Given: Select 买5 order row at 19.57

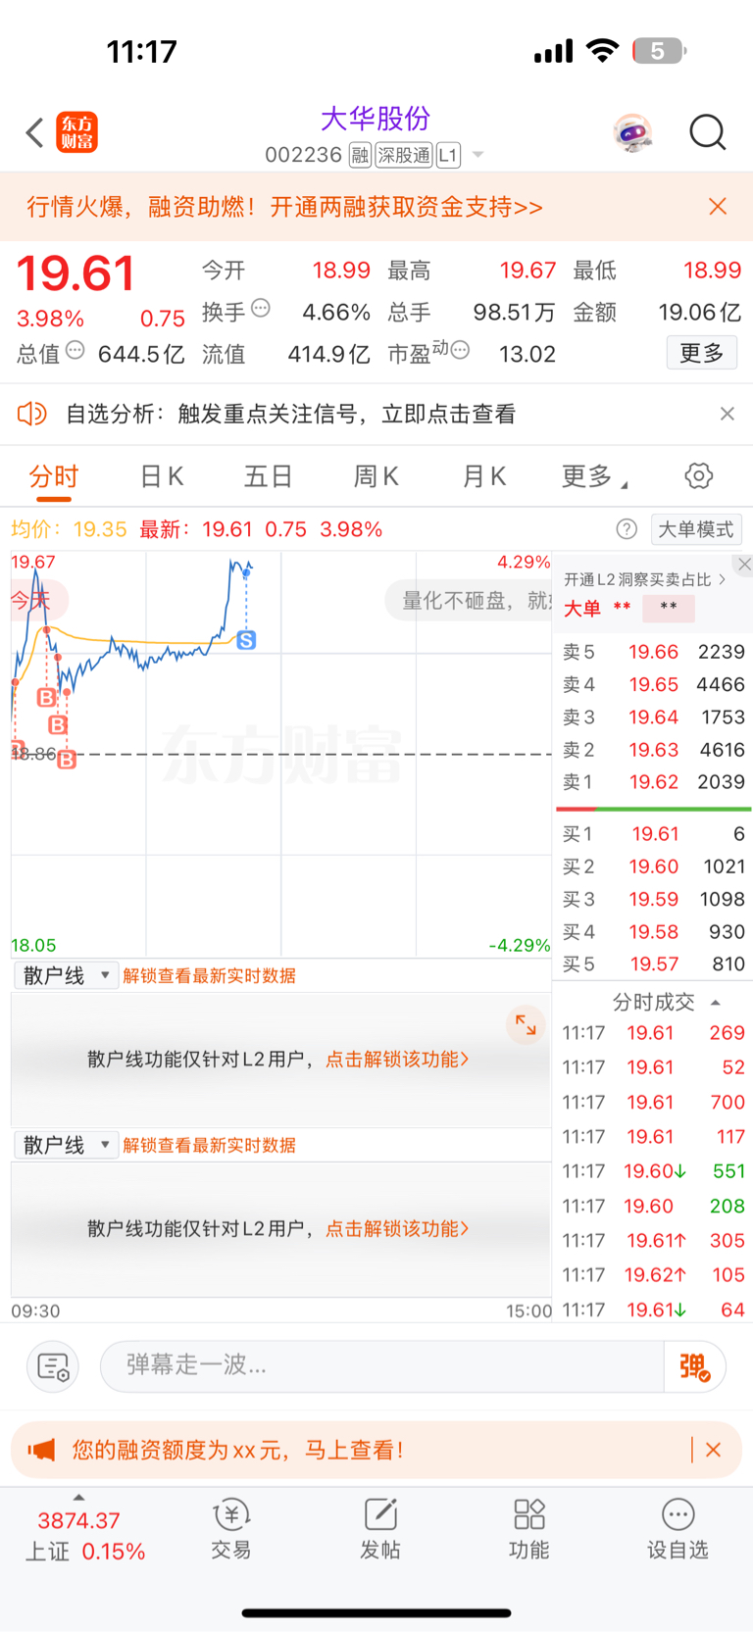Looking at the screenshot, I should [x=654, y=964].
